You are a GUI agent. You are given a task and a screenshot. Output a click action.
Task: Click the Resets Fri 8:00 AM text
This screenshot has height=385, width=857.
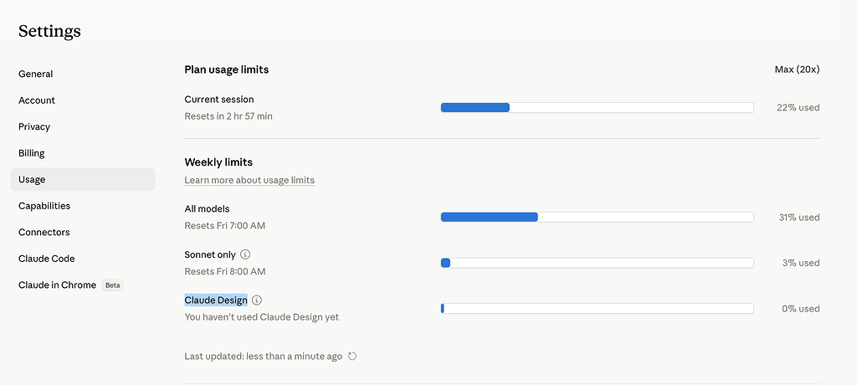224,271
